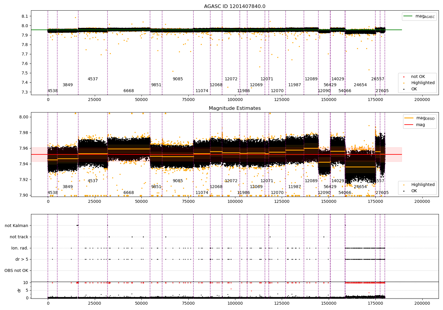The height and width of the screenshot is (310, 443).
Task: Click the 'not track' row label
Action: pyautogui.click(x=19, y=237)
